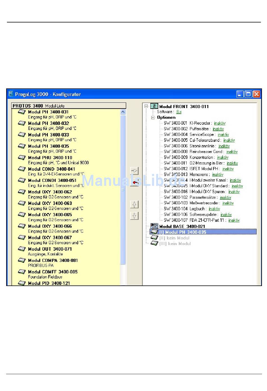Click the Modul COND 3400-041 icon
This screenshot has height=391, width=267.
click(22, 169)
